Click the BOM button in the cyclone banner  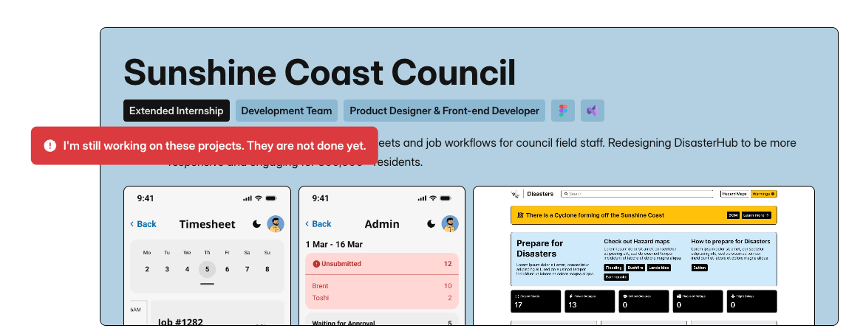coord(733,215)
